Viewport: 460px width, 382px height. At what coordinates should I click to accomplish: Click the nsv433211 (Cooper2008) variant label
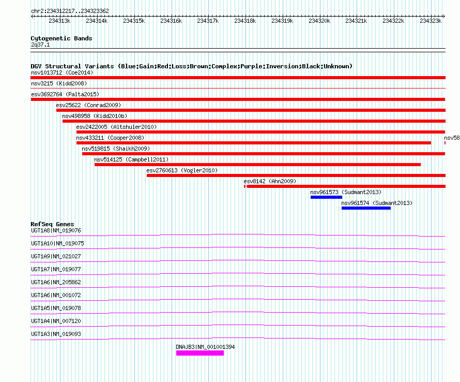(x=110, y=138)
